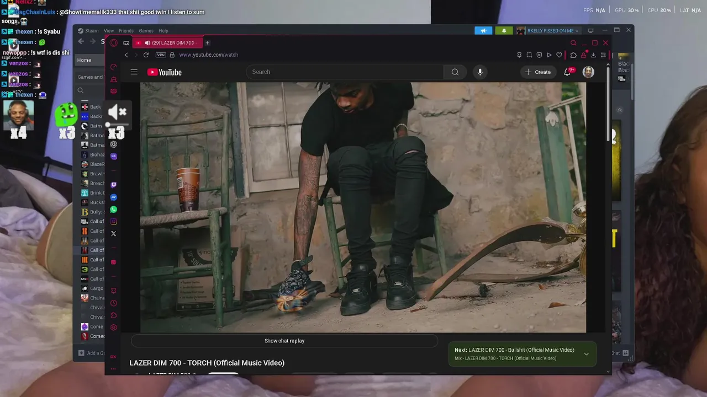Open a new browser tab
The image size is (707, 397).
pos(207,43)
